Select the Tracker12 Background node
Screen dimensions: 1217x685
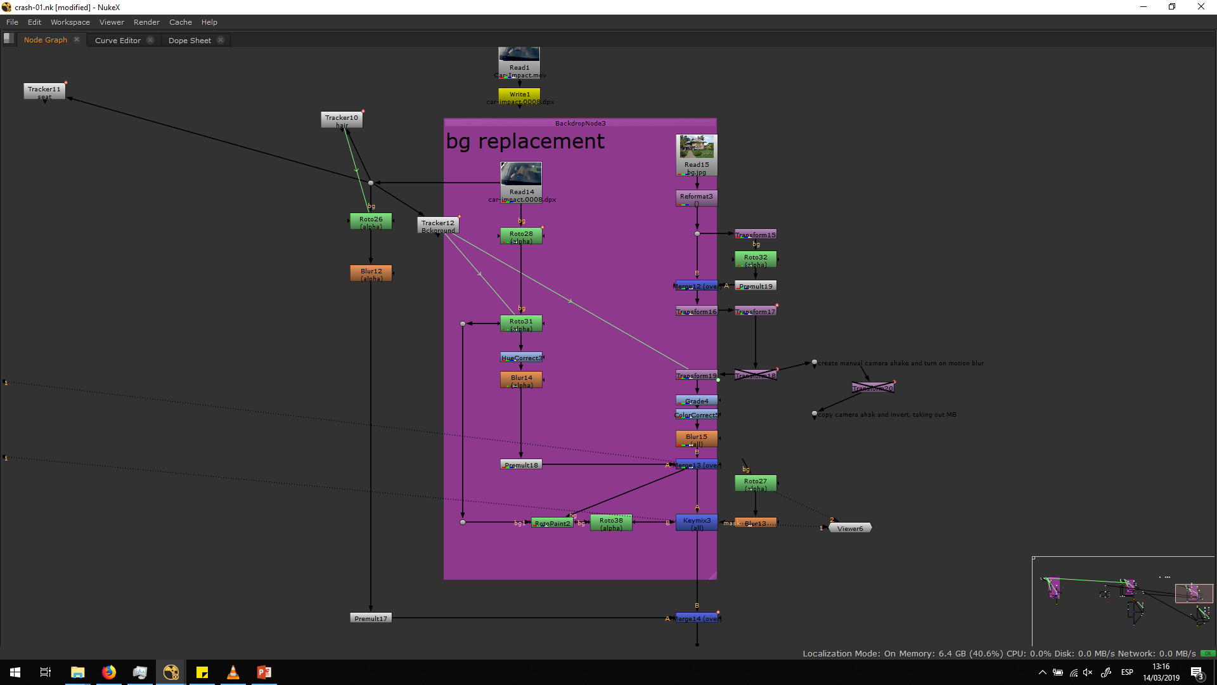438,226
